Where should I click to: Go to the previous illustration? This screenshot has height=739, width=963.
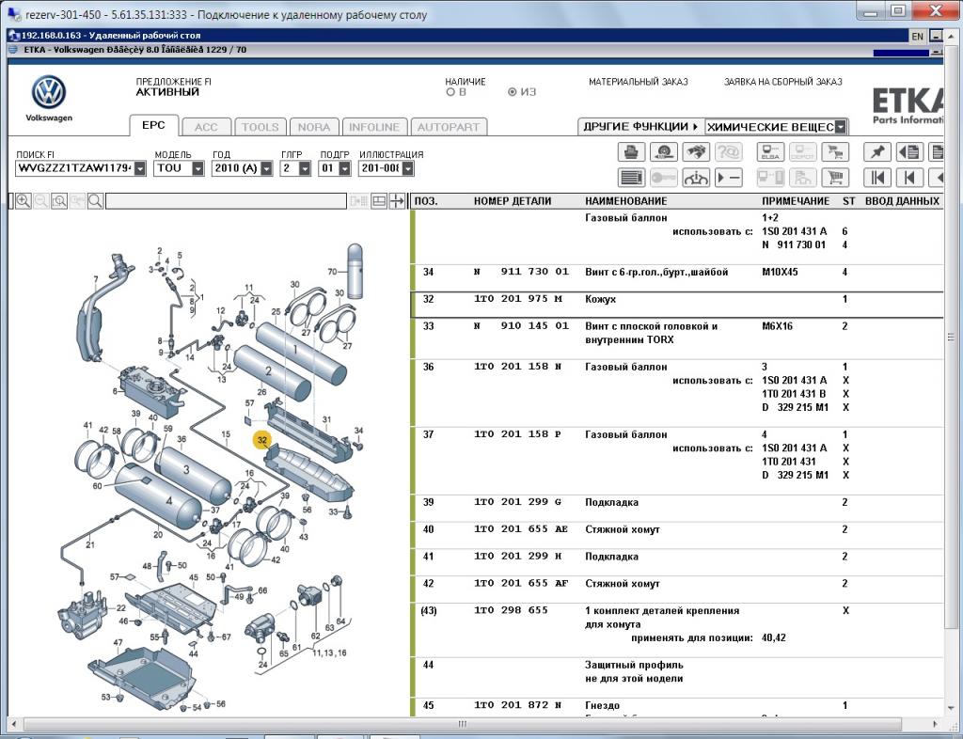(909, 178)
